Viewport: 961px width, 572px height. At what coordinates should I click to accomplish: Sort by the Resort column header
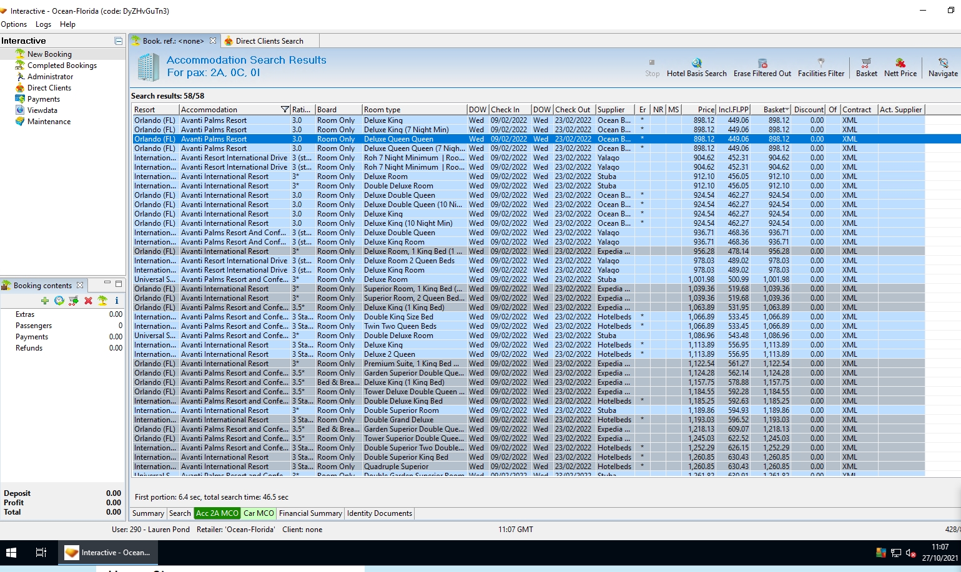pos(156,110)
